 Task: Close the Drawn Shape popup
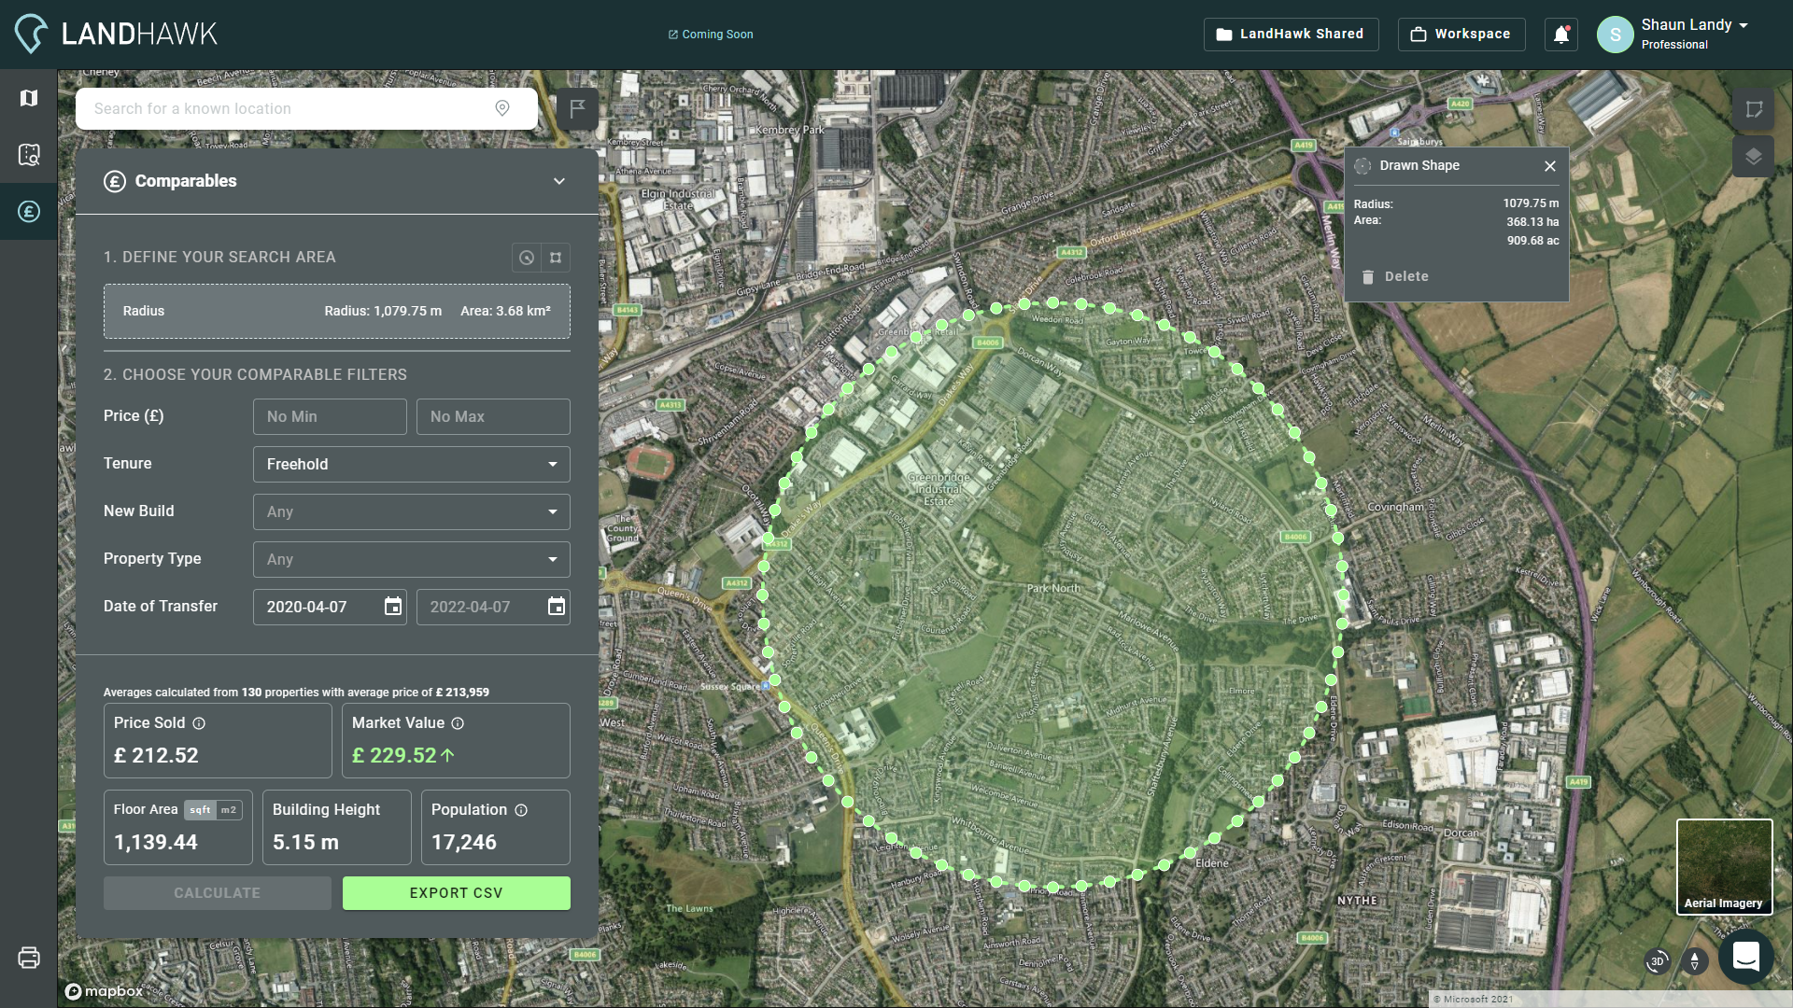[1550, 166]
